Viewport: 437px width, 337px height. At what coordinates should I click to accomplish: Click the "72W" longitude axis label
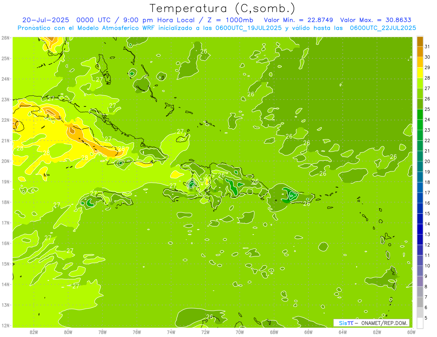205,332
